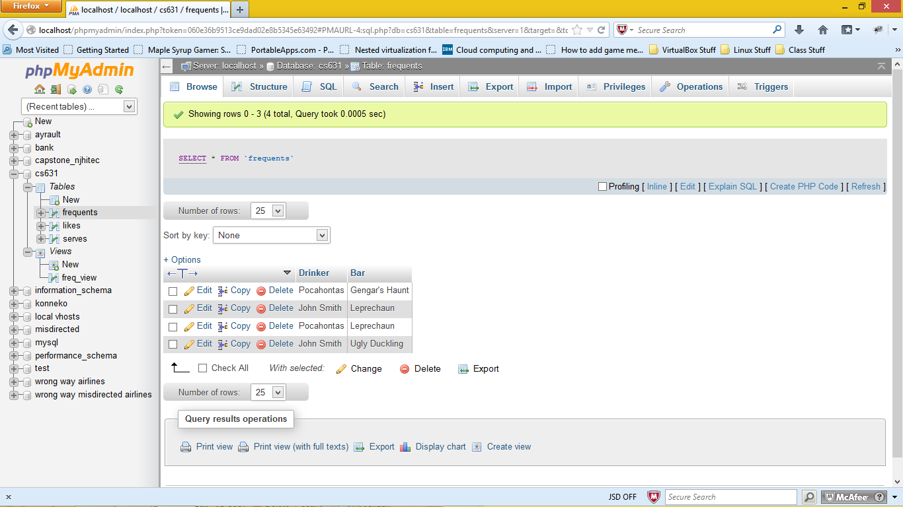903x507 pixels.
Task: Click the blue documentation question-mark icon
Action: tap(88, 89)
